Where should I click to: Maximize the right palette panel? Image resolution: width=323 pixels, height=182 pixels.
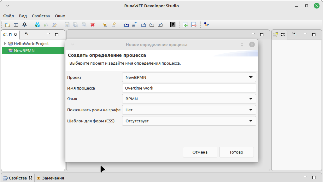[x=314, y=34]
